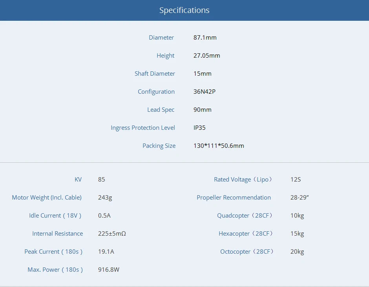Click the Max. Power value 916.8W
Screen dimensions: 369x287
pyautogui.click(x=108, y=269)
